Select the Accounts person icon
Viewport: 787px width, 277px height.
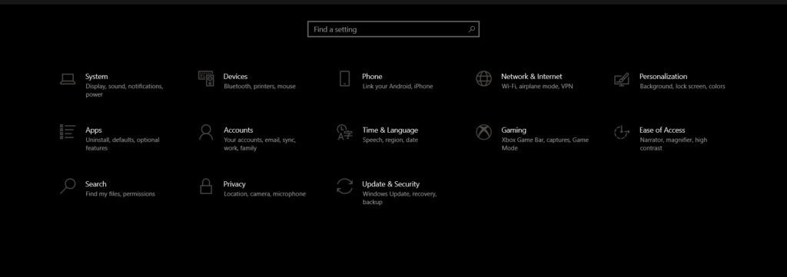pyautogui.click(x=206, y=132)
